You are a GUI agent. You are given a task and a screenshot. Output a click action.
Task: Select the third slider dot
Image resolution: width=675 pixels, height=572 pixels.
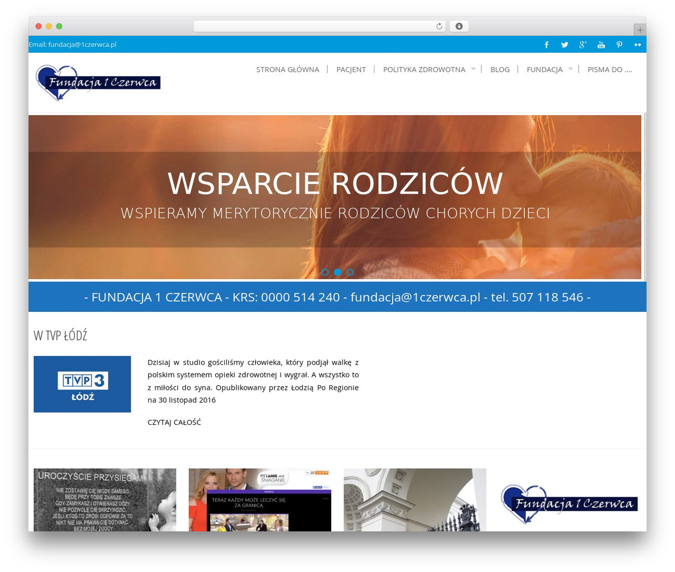coord(350,272)
